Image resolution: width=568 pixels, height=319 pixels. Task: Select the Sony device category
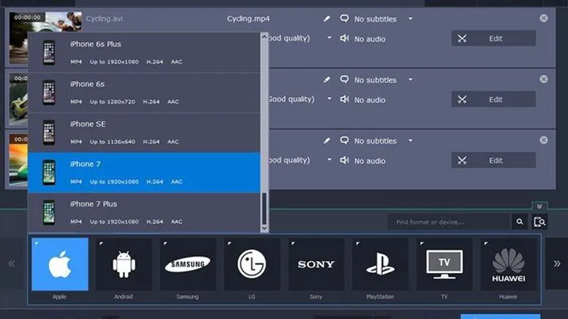pos(316,264)
